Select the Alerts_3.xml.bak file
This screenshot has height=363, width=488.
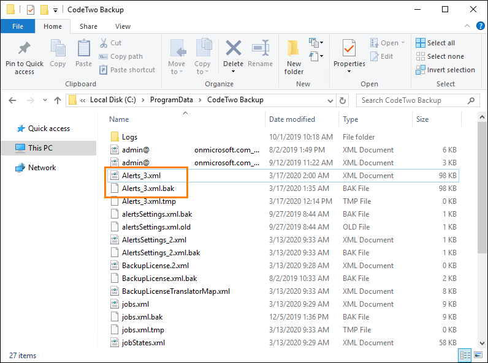pyautogui.click(x=283, y=189)
